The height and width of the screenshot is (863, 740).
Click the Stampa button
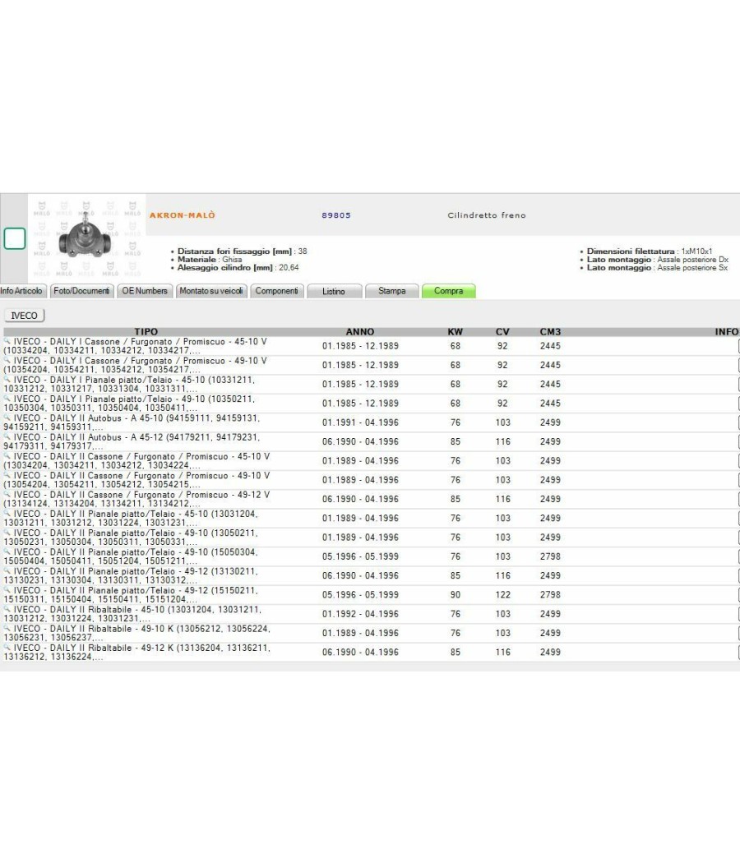[392, 291]
